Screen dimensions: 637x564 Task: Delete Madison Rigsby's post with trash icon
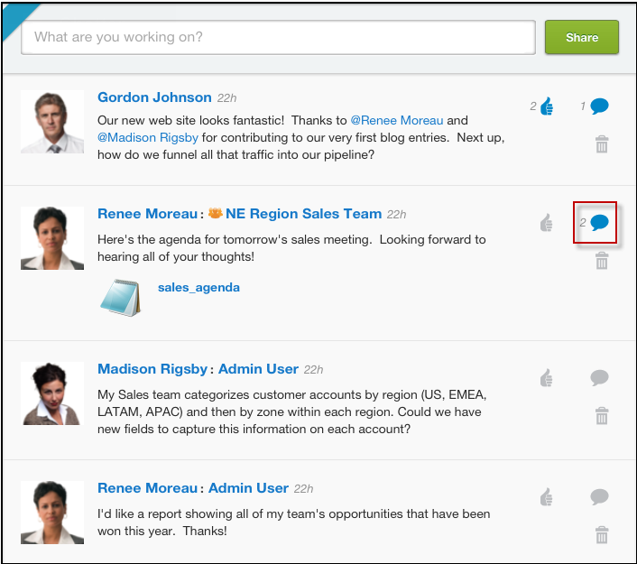(x=602, y=416)
